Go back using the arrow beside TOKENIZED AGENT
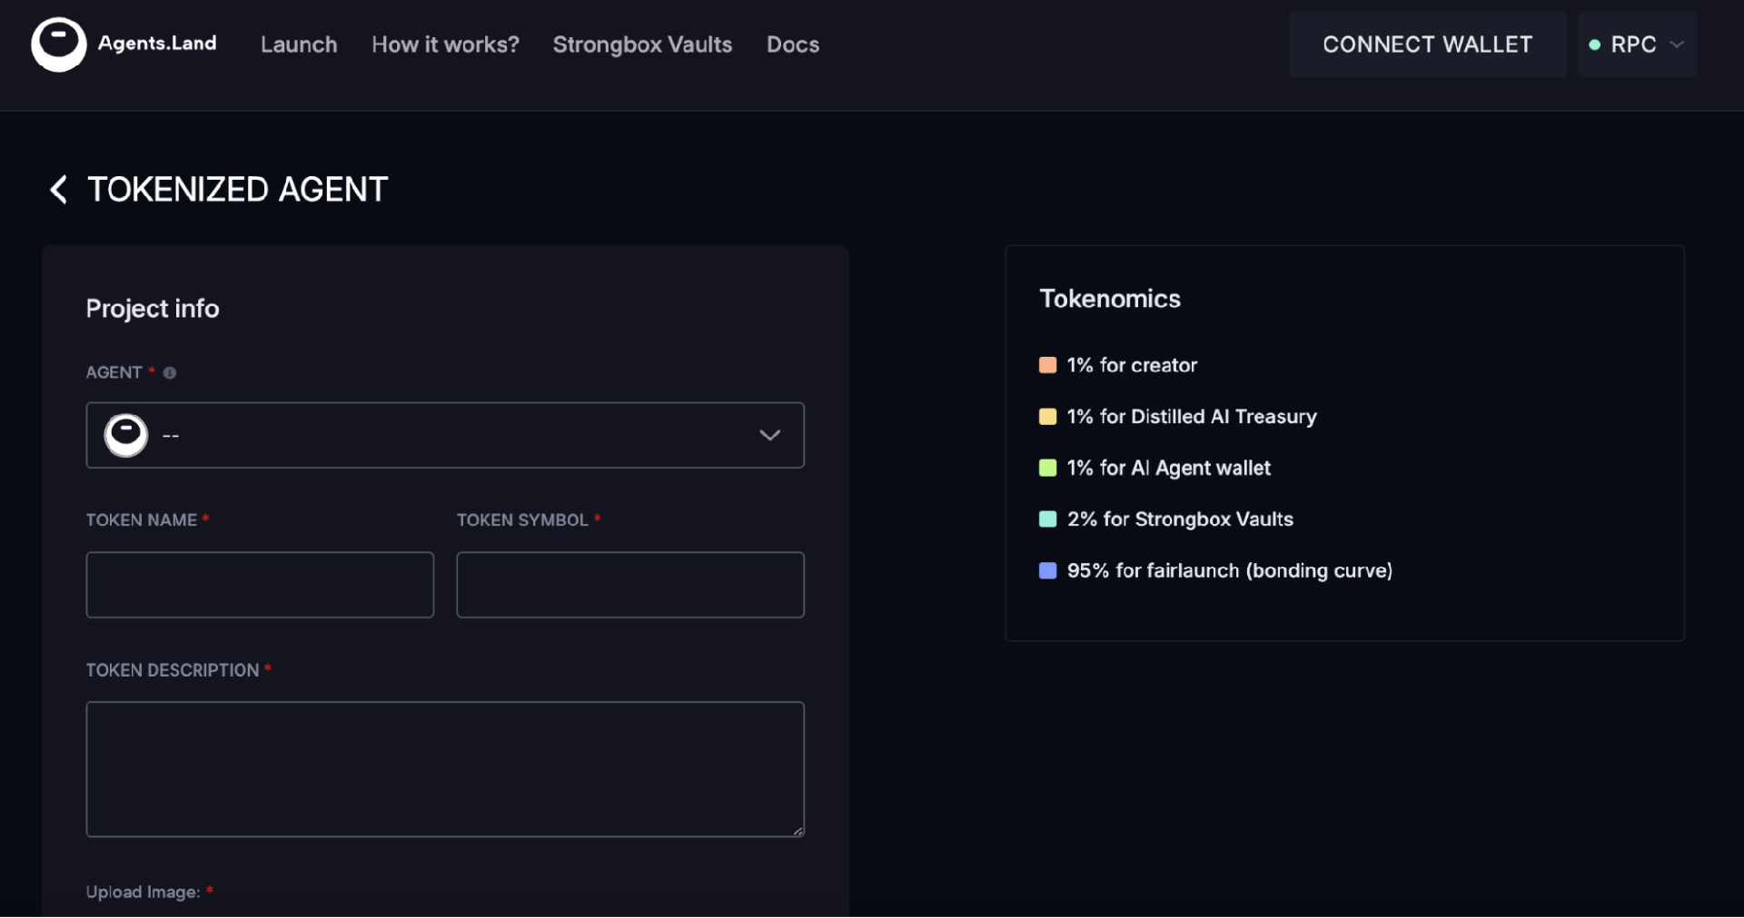This screenshot has height=918, width=1744. tap(58, 190)
